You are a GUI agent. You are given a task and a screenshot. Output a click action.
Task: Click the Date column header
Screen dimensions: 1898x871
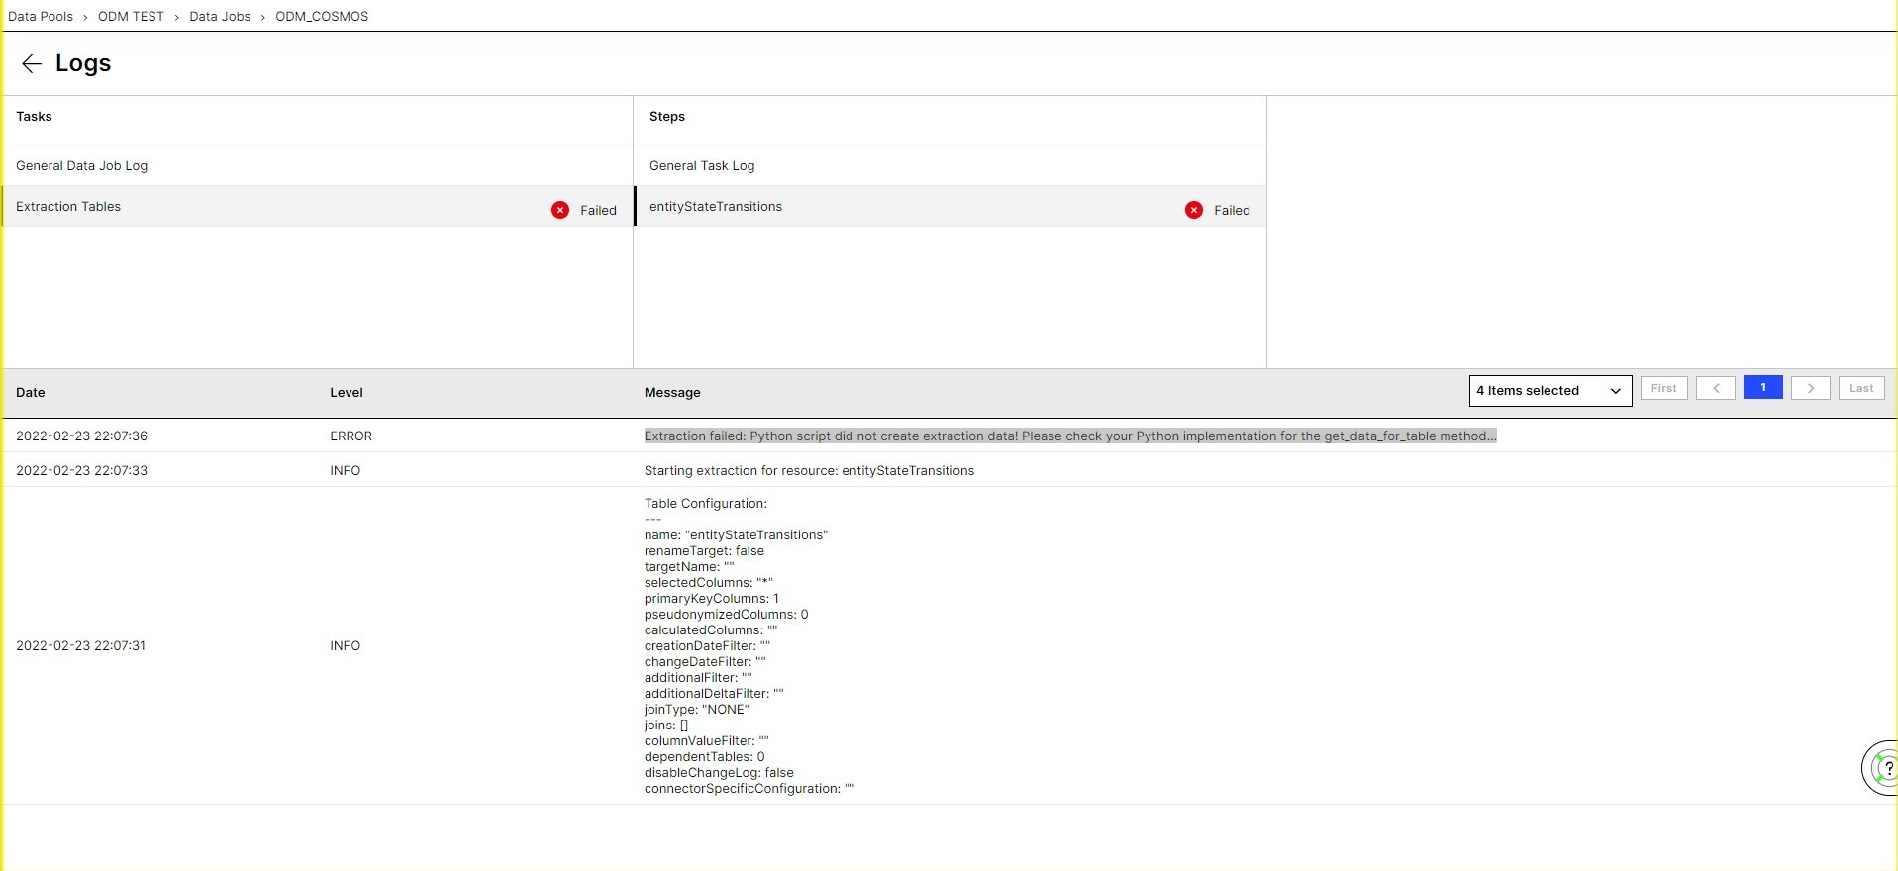coord(31,392)
